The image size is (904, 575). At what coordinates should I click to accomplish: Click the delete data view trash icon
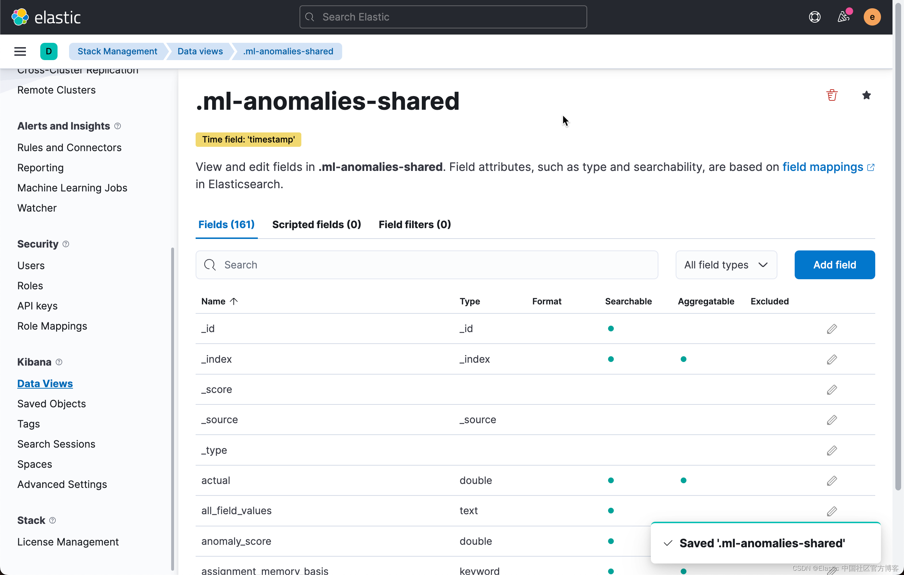point(832,95)
